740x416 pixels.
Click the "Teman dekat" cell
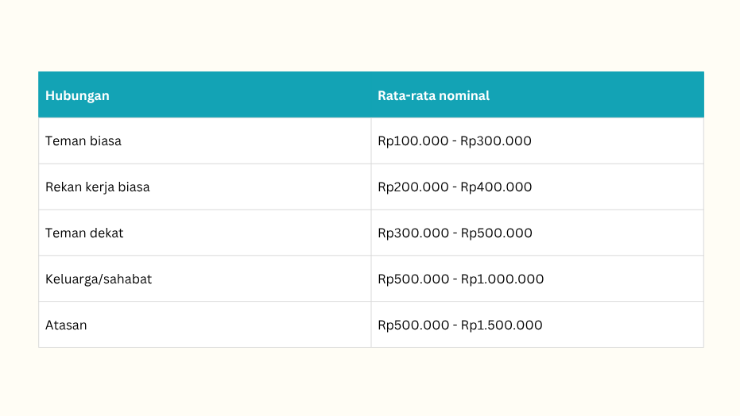click(84, 233)
